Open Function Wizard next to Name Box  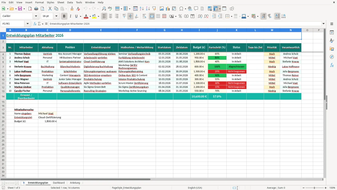tap(35, 24)
